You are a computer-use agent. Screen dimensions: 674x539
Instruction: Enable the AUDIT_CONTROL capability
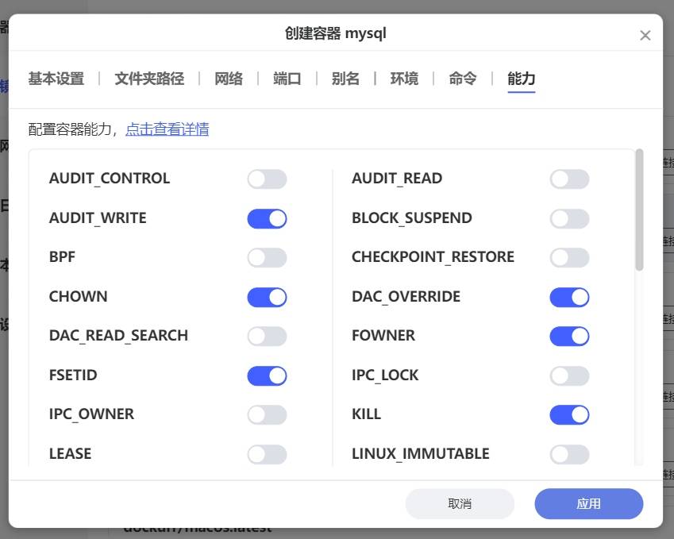267,179
